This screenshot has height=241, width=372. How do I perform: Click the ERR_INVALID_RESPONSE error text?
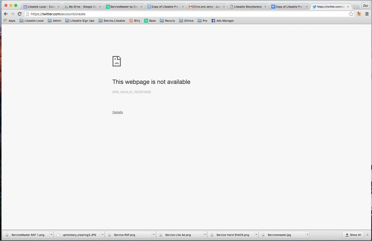tap(132, 92)
